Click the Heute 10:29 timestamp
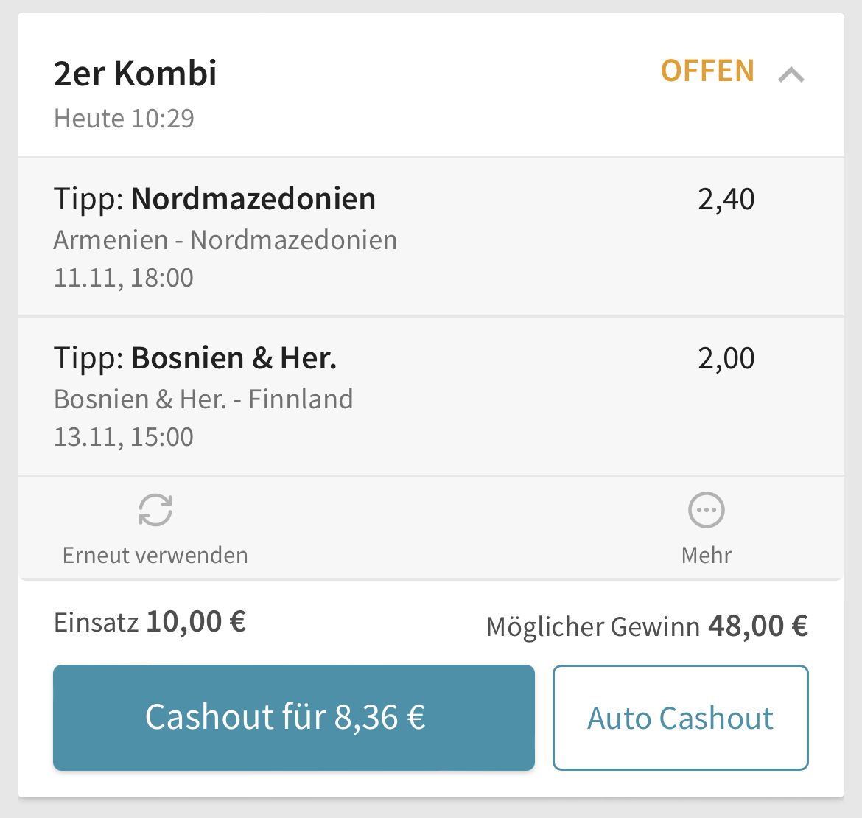Image resolution: width=862 pixels, height=818 pixels. [125, 119]
